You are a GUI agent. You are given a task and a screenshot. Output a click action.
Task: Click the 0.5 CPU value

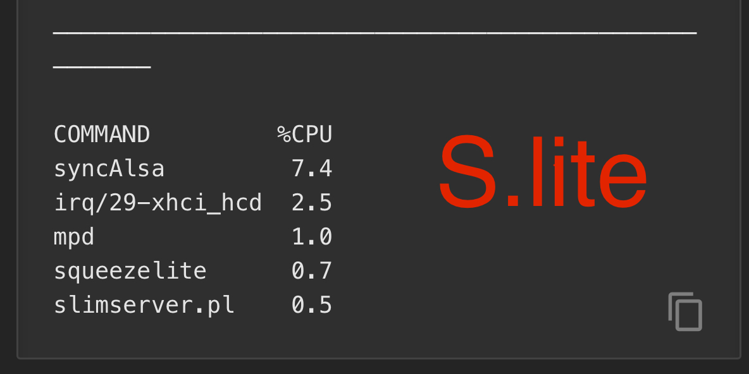(312, 305)
